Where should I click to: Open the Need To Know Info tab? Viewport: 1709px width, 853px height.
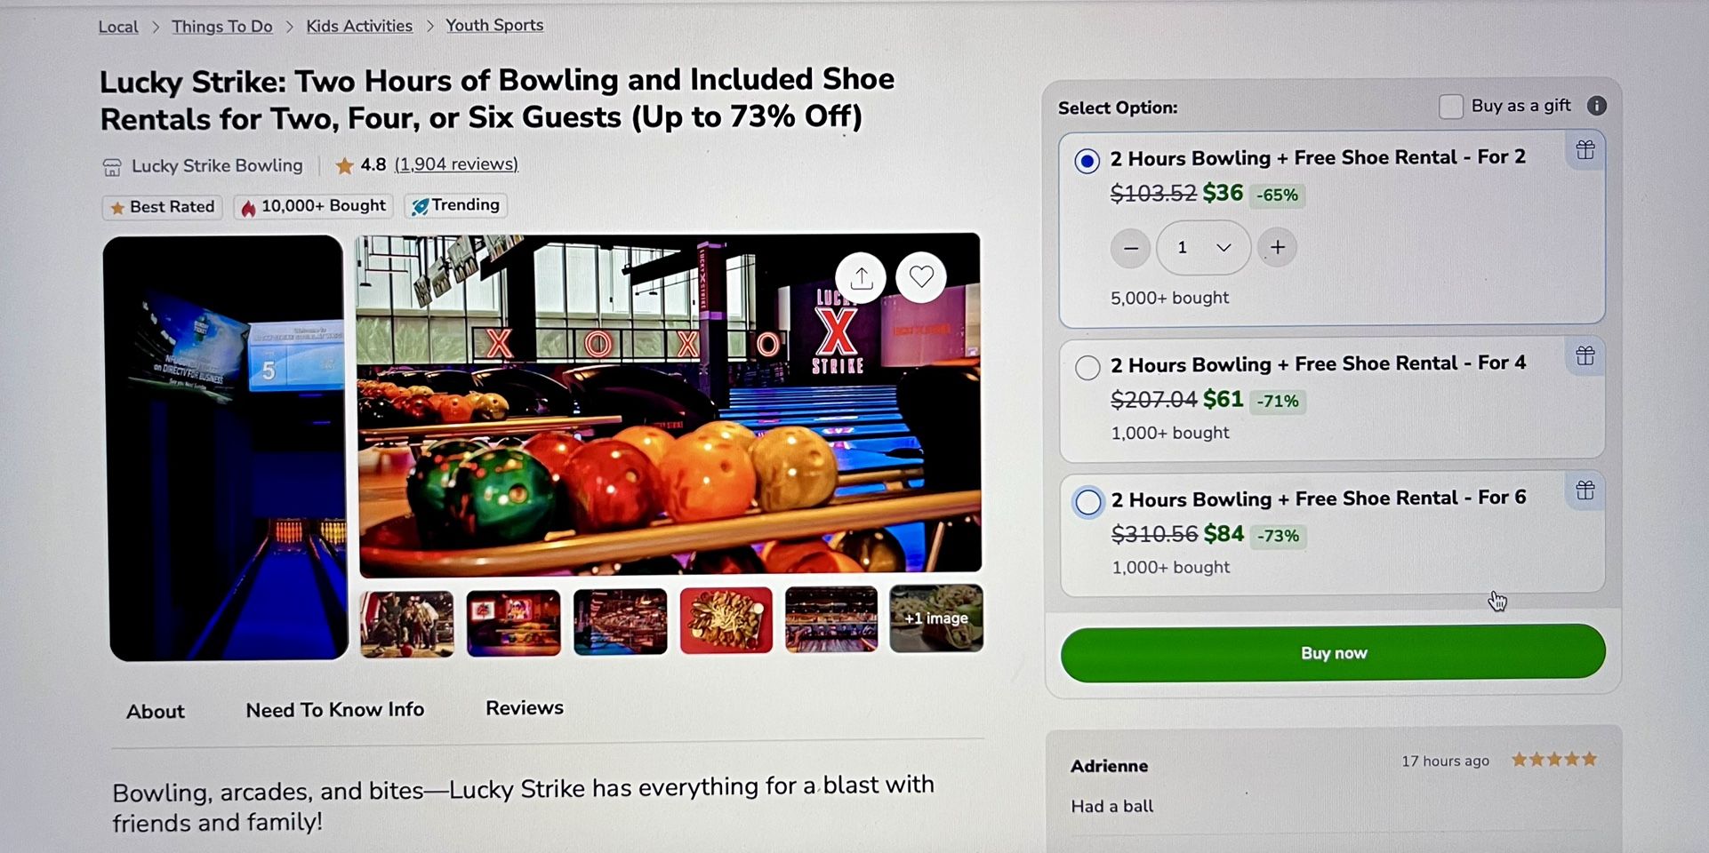point(335,709)
